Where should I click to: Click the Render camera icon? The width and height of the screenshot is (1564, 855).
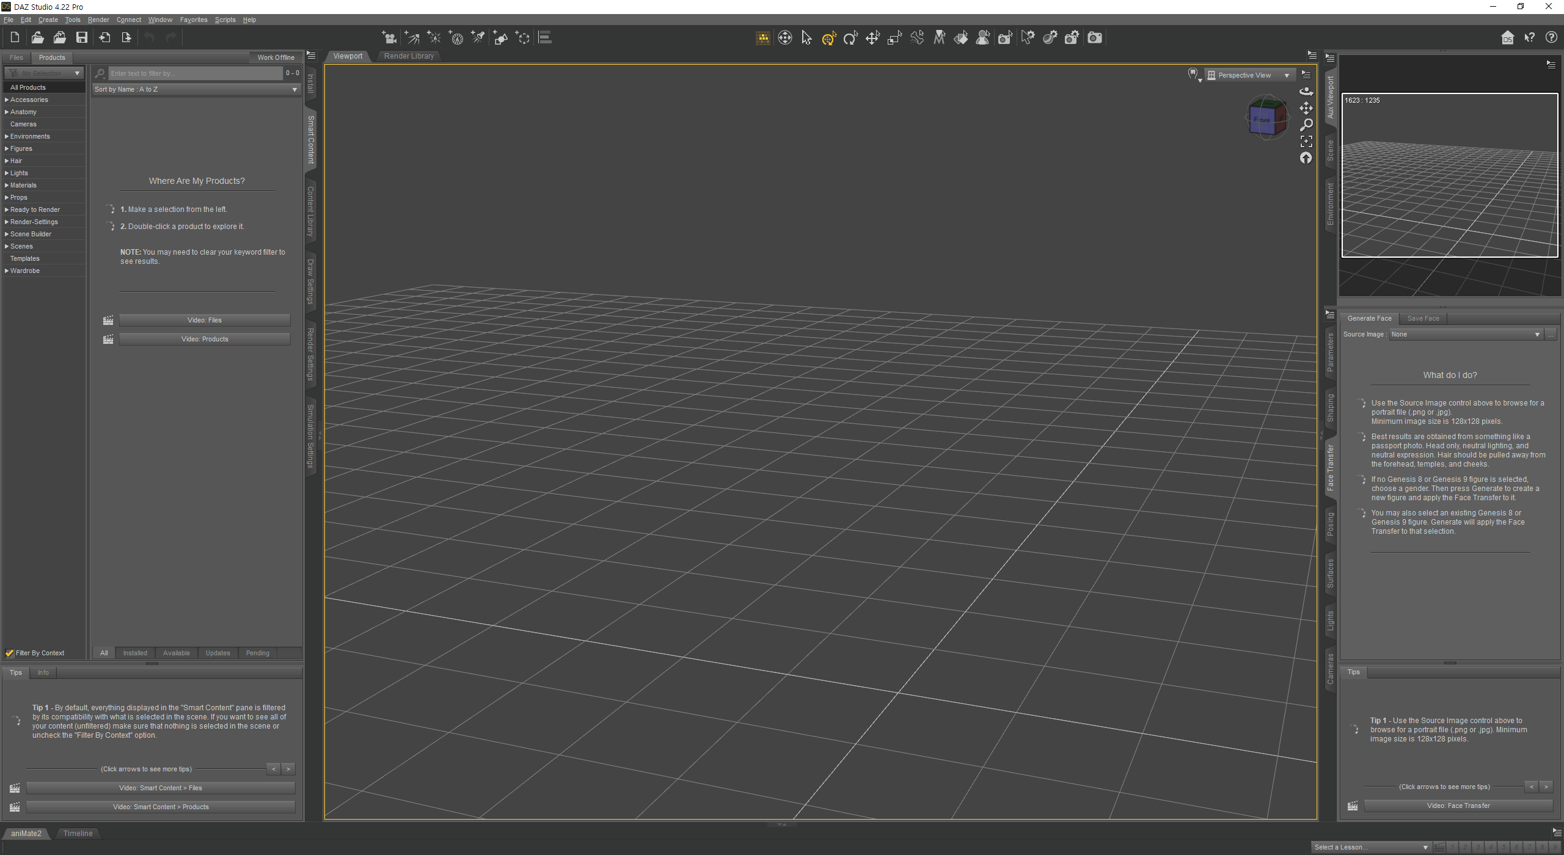click(1095, 38)
